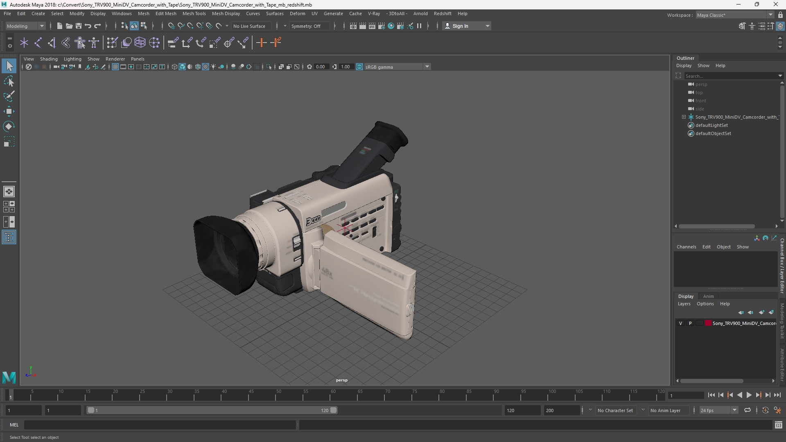
Task: Toggle the Pause IPR render icon
Action: tap(419, 26)
